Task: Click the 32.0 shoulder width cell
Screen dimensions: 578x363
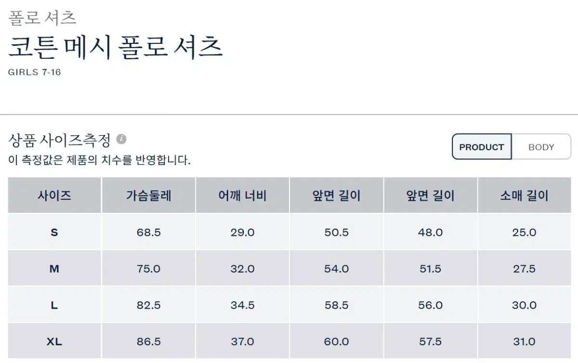Action: [x=242, y=269]
